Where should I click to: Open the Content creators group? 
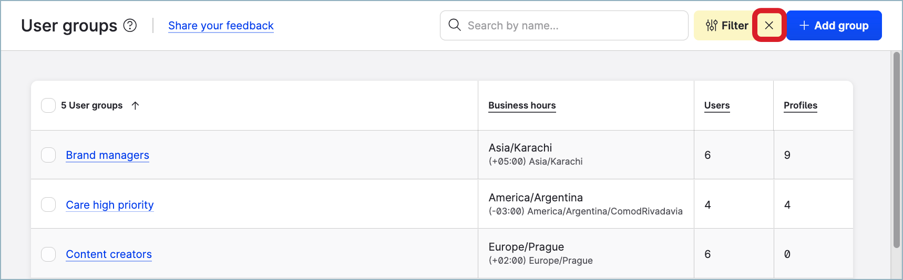pyautogui.click(x=109, y=254)
